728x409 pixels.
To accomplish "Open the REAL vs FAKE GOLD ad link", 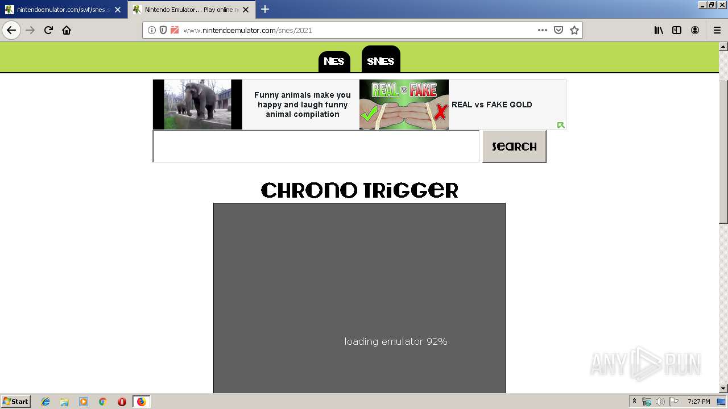I will pyautogui.click(x=492, y=105).
